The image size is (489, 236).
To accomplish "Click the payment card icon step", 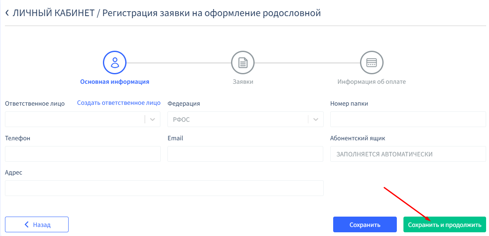I will (372, 63).
